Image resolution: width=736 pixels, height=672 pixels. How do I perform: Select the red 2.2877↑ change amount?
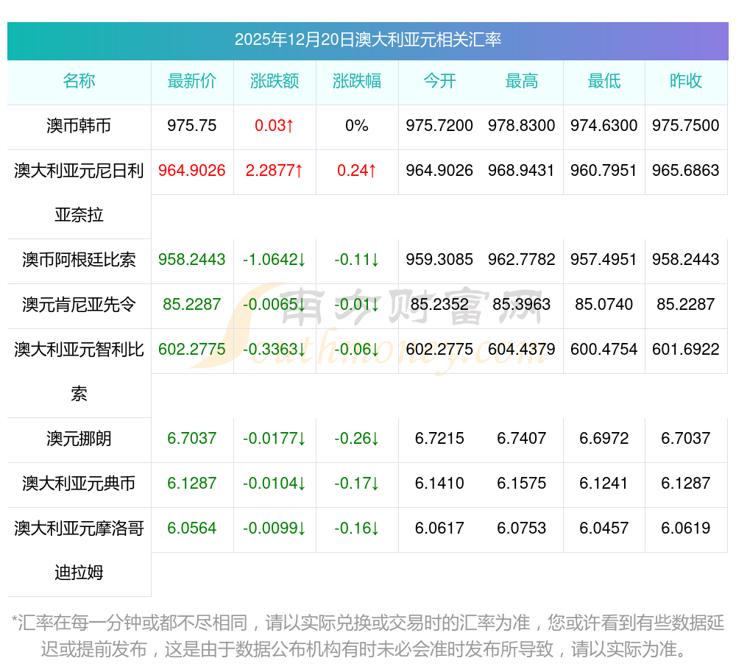pyautogui.click(x=274, y=171)
